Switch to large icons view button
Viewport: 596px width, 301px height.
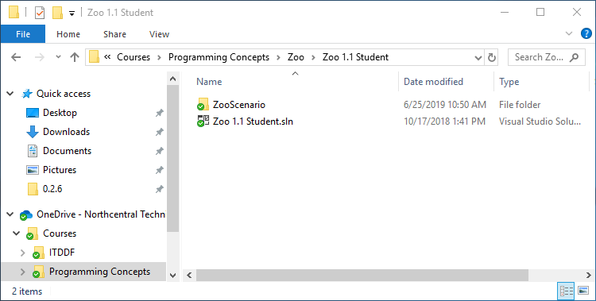pos(583,291)
